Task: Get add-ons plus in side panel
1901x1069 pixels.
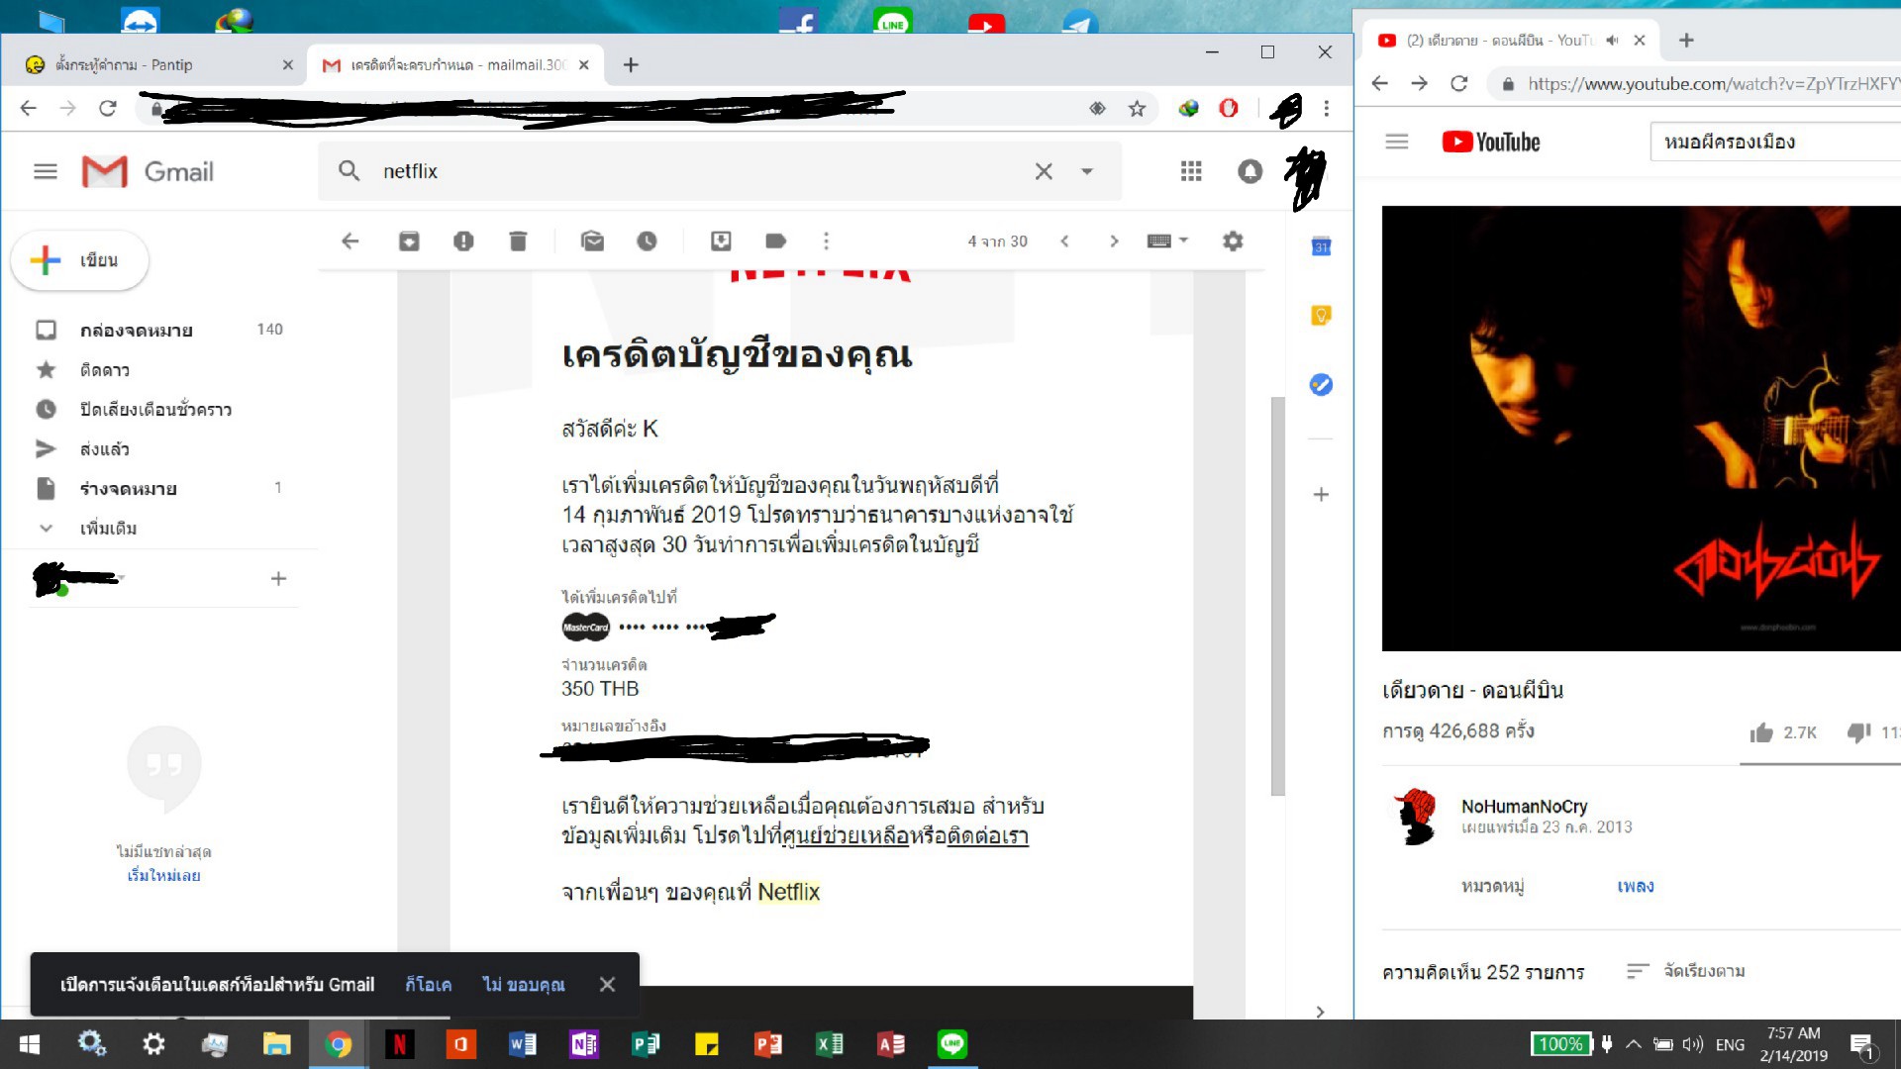Action: coord(1321,494)
